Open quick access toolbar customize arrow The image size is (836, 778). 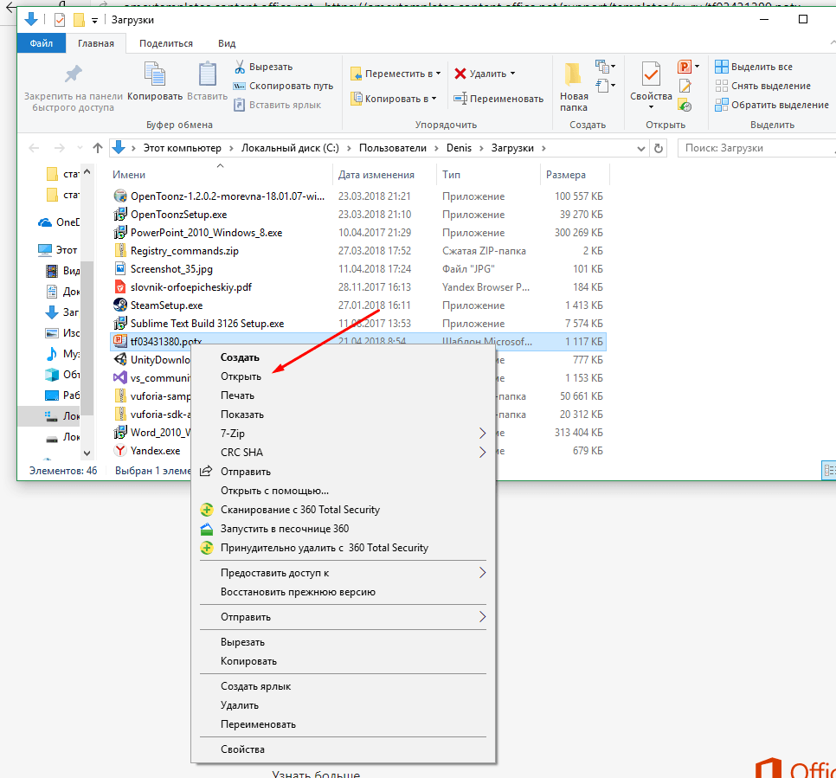coord(94,20)
